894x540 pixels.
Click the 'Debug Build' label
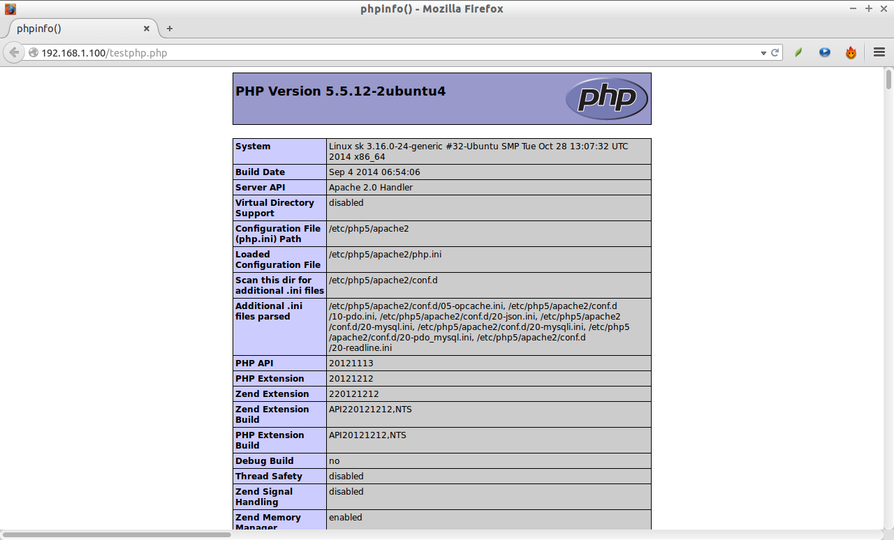pos(264,461)
